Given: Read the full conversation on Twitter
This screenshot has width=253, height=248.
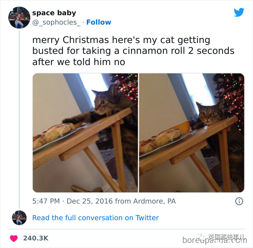Looking at the screenshot, I should point(95,218).
